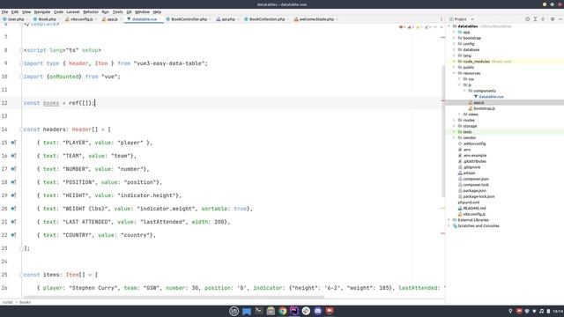Open PhpStorm from the taskbar
564x317 pixels.
294,311
